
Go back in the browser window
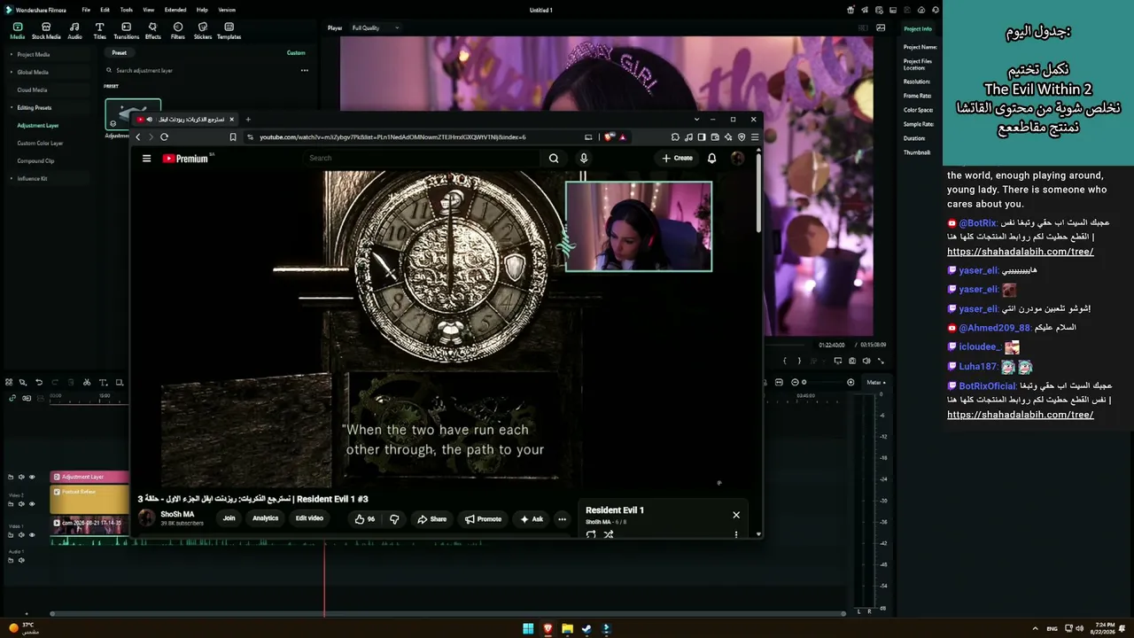tap(137, 137)
